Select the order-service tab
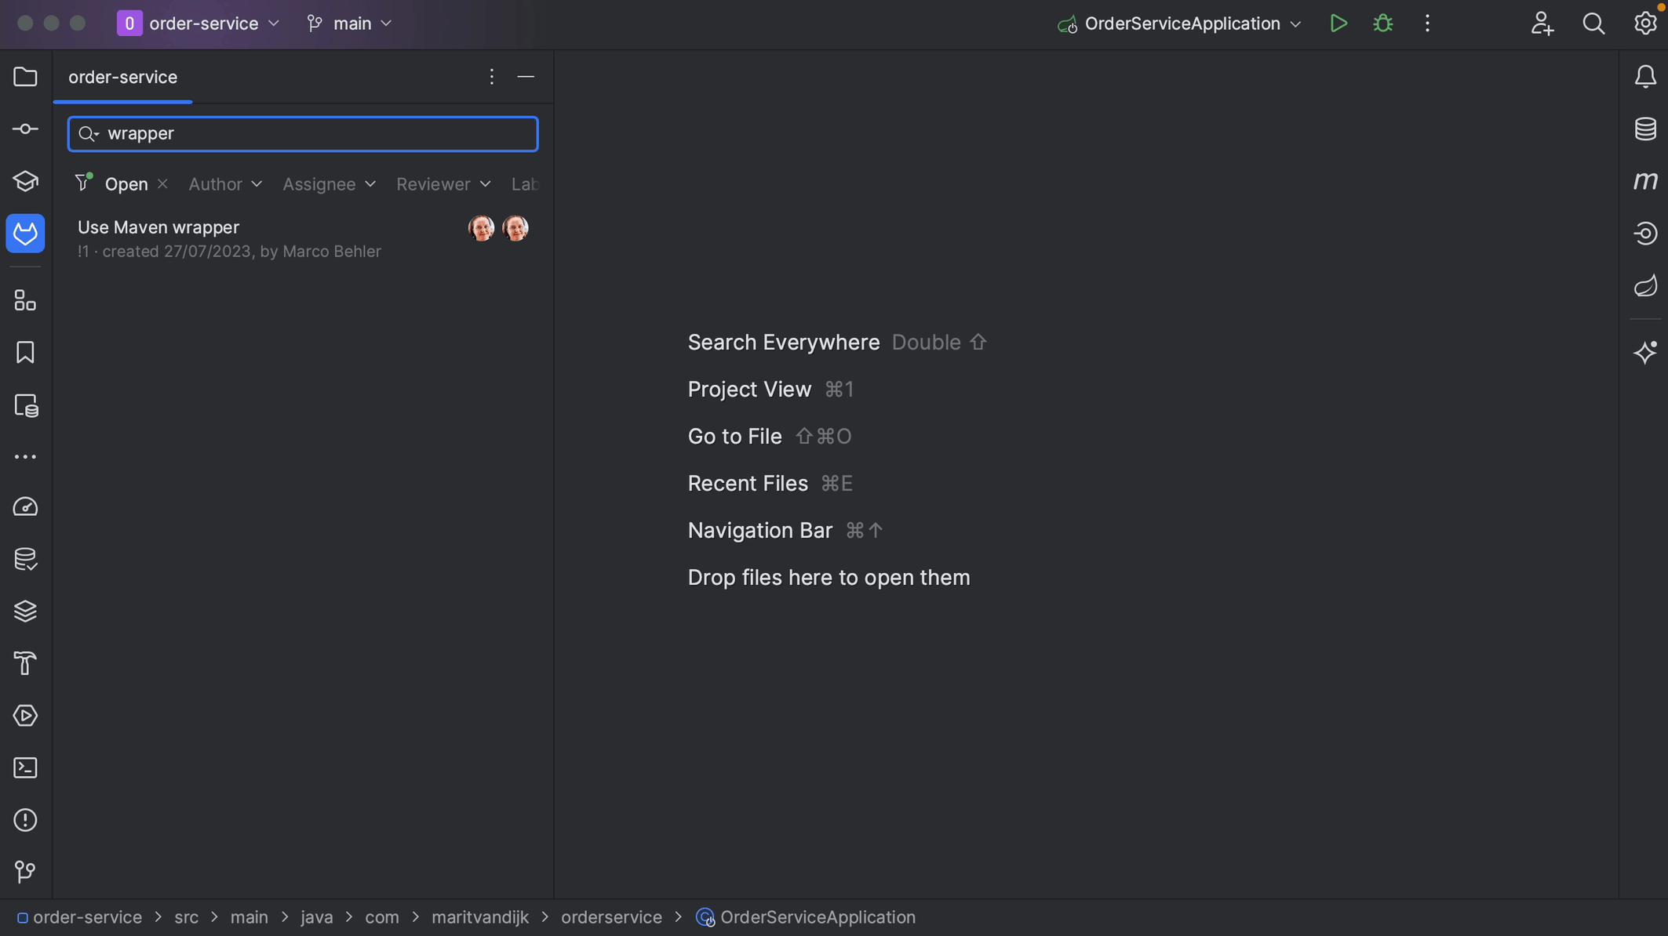The width and height of the screenshot is (1668, 936). pos(122,77)
